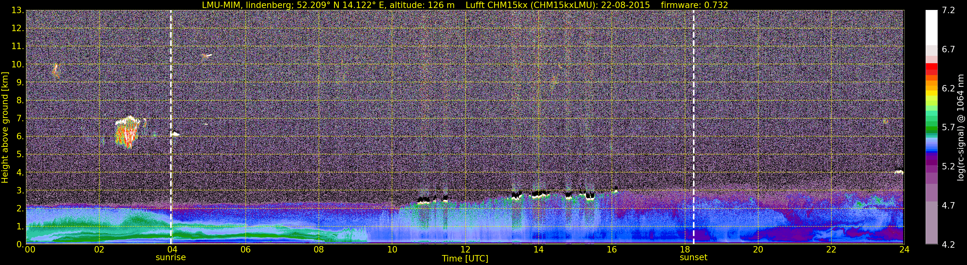Click the height axis tick '3.'
967x265 pixels.
pos(20,190)
